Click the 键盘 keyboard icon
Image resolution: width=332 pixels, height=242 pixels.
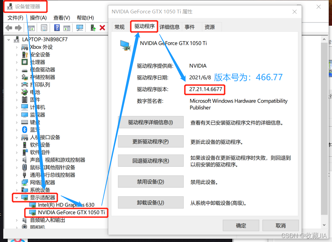(25, 122)
